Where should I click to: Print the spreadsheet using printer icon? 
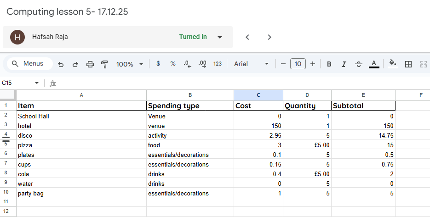tap(90, 64)
